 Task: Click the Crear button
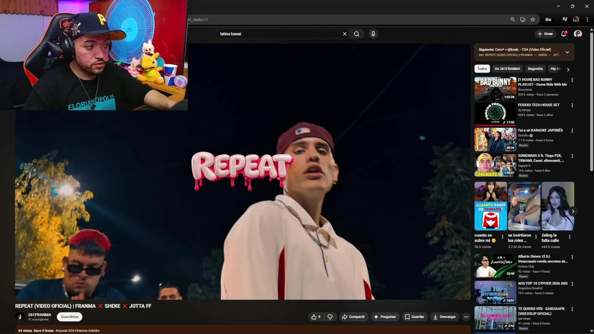point(545,34)
